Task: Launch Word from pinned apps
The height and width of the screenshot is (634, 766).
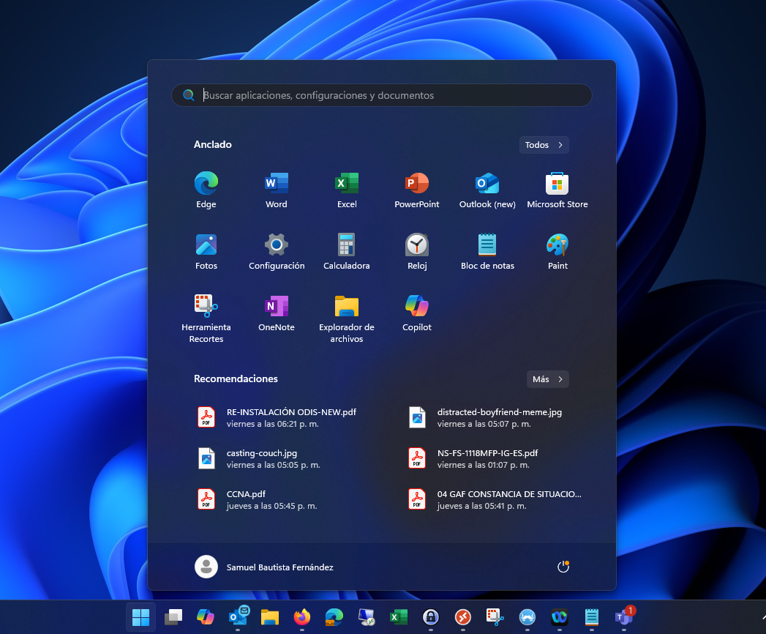Action: click(x=277, y=190)
